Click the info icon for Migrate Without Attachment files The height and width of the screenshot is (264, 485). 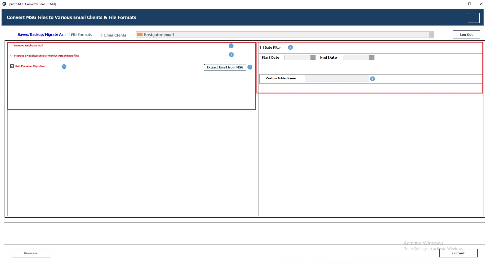[x=231, y=55]
